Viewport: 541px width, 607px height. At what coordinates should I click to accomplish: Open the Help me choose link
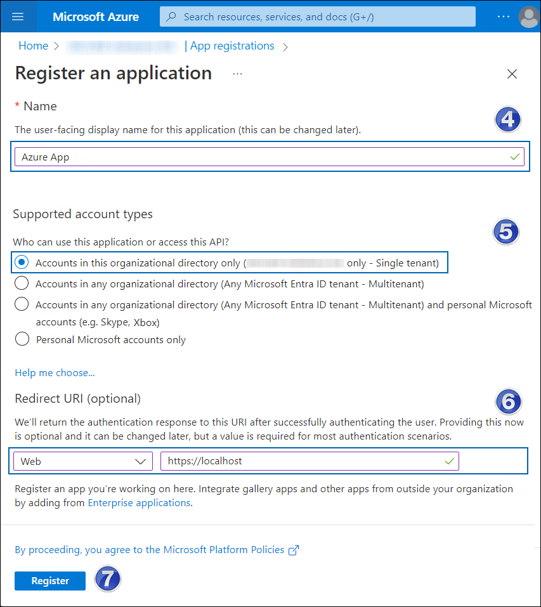click(54, 372)
